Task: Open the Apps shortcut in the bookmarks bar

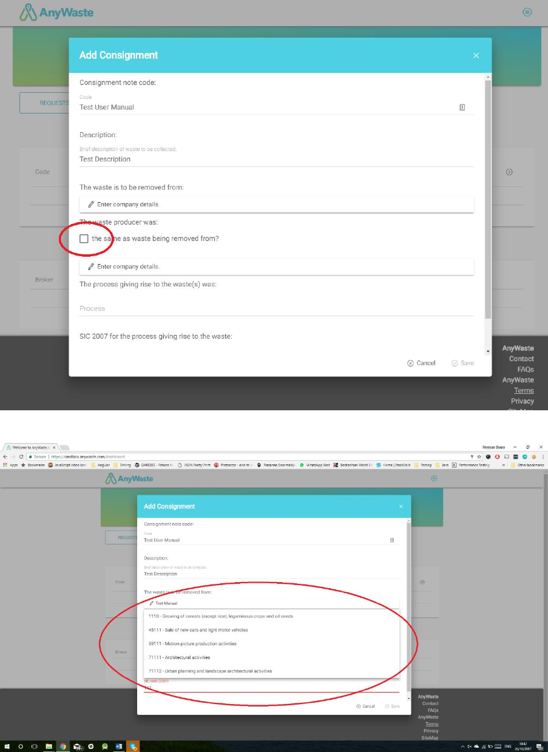Action: (x=10, y=465)
